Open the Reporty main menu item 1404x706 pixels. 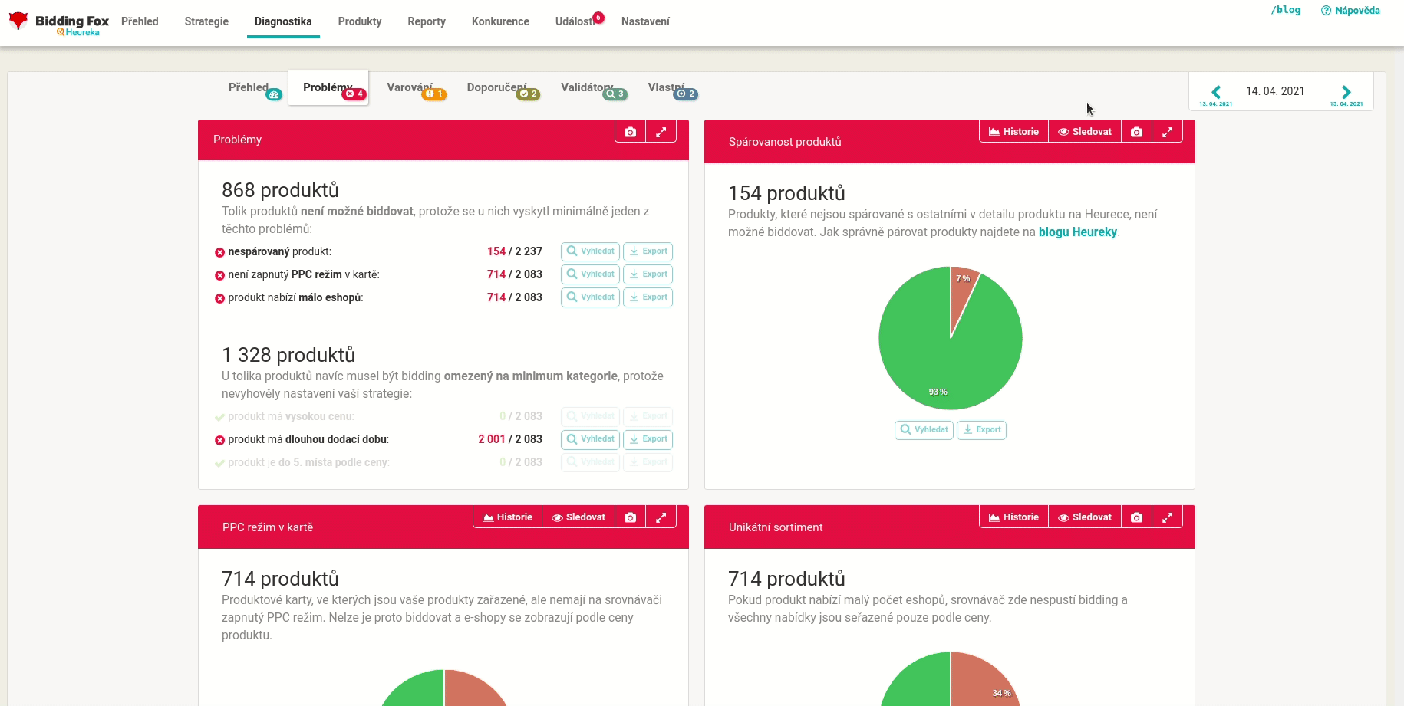coord(427,21)
